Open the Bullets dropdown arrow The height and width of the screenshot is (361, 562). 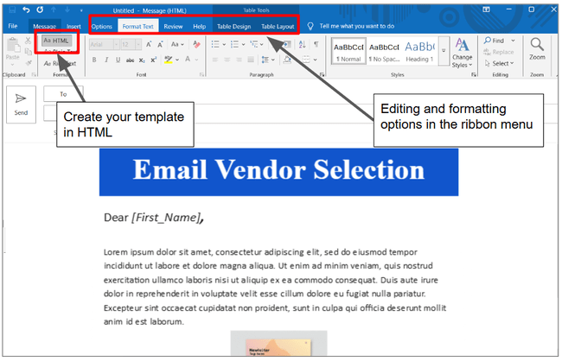pyautogui.click(x=224, y=45)
